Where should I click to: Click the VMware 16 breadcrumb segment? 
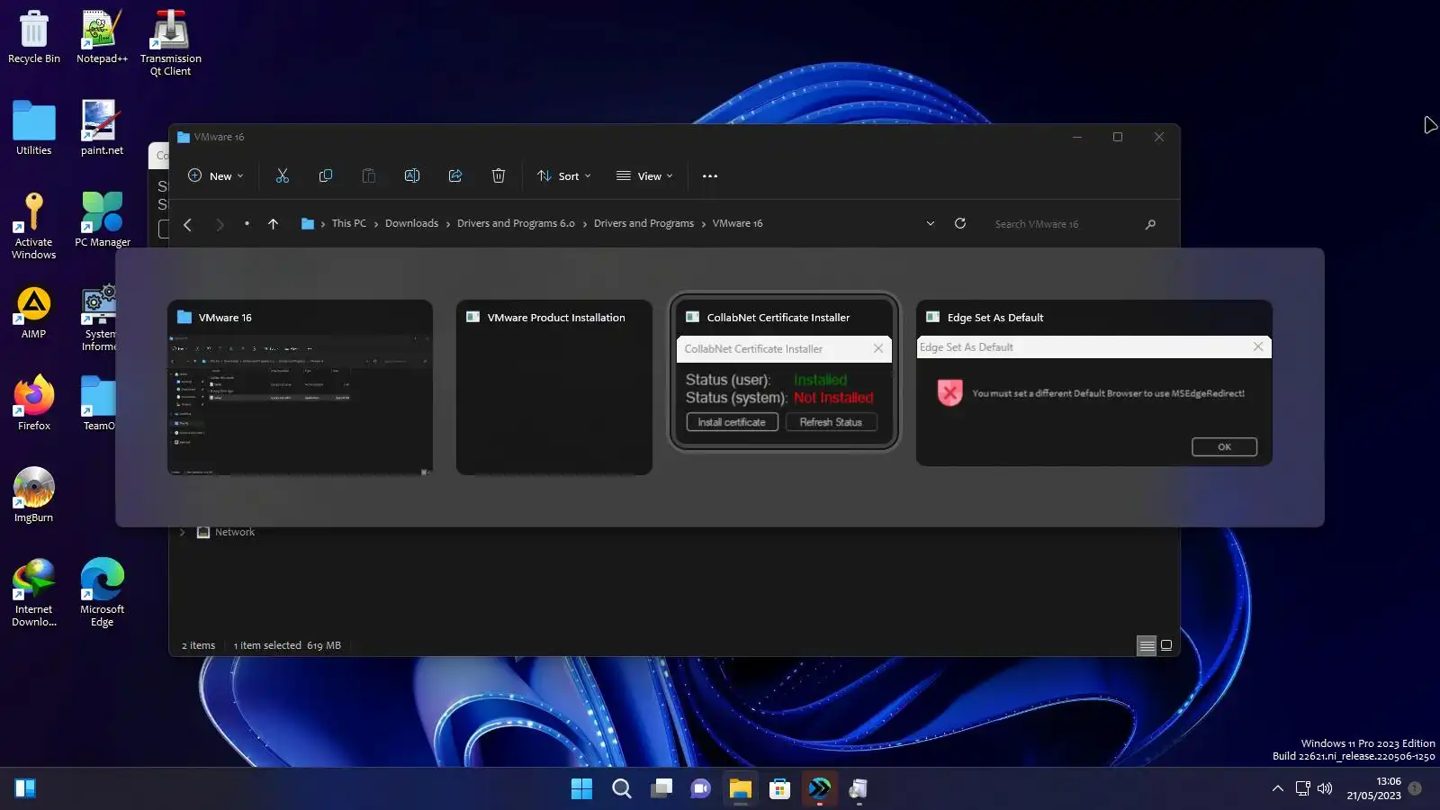point(737,223)
